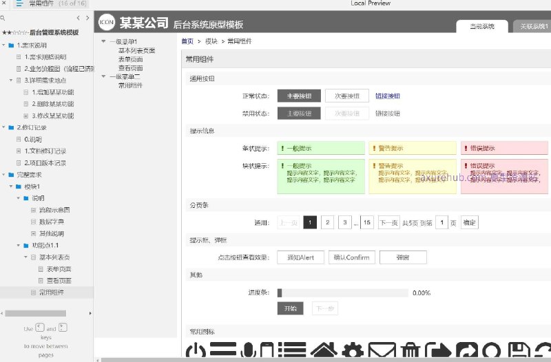Go to previous page arrow
This screenshot has width=551, height=362.
(78, 18)
